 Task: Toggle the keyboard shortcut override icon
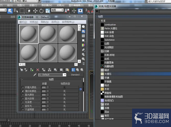click(x=80, y=11)
